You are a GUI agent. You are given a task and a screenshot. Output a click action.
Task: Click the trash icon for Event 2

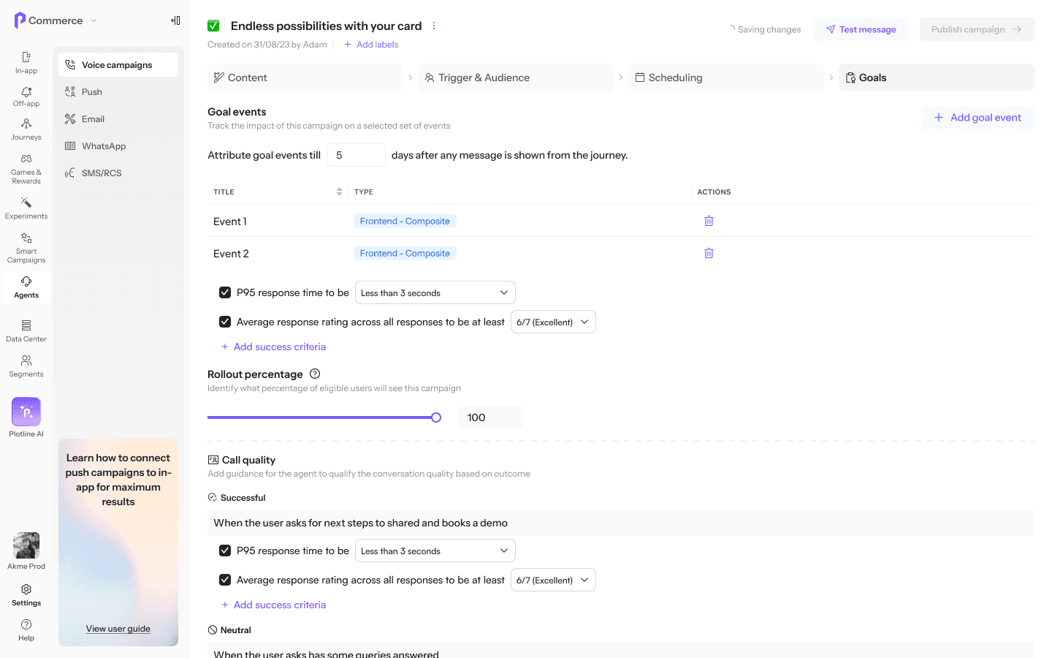tap(709, 253)
